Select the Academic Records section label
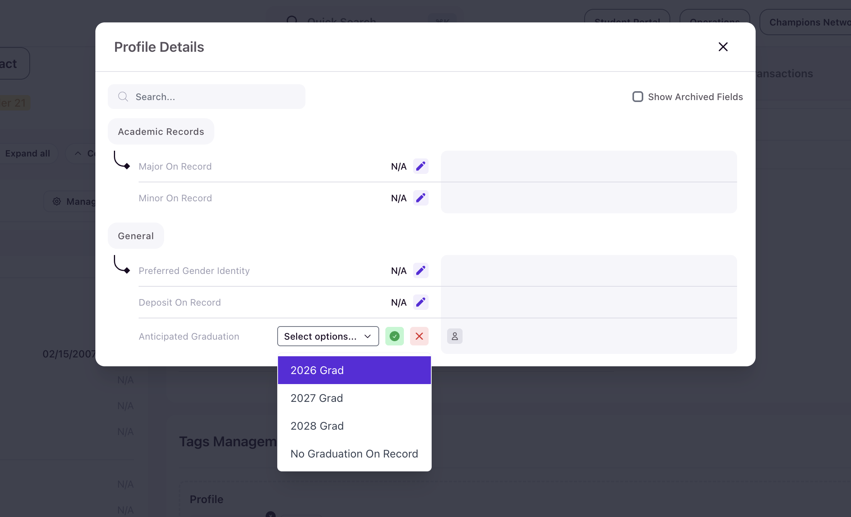 161,131
